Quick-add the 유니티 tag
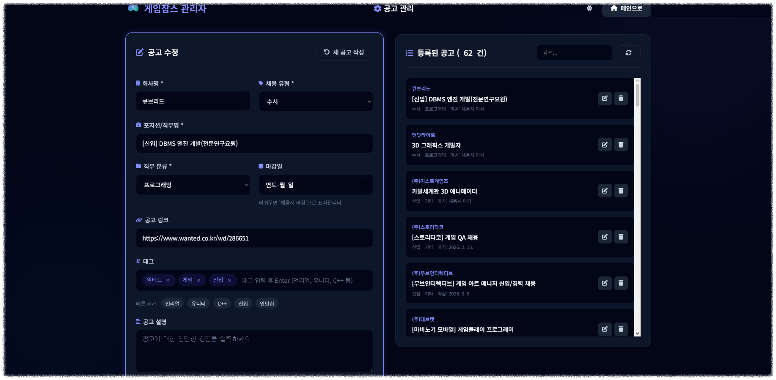 coord(198,303)
